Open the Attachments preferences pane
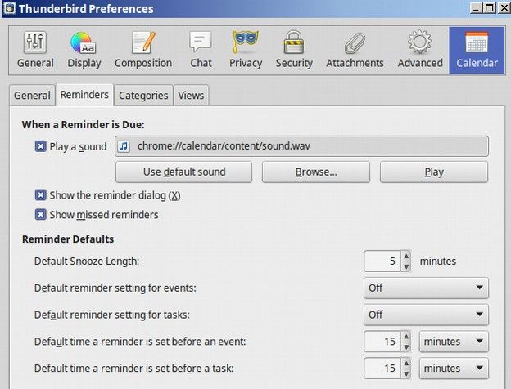The width and height of the screenshot is (511, 389). (x=355, y=50)
